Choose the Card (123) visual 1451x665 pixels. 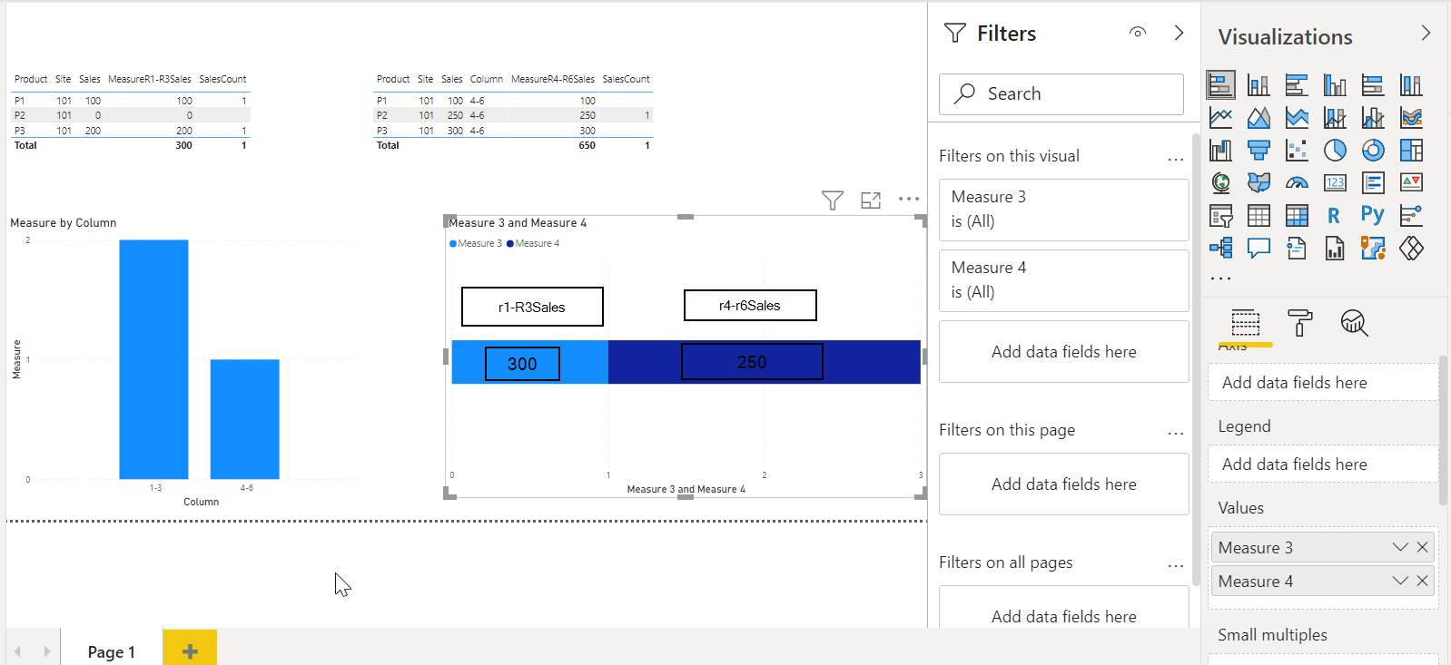[x=1335, y=182]
